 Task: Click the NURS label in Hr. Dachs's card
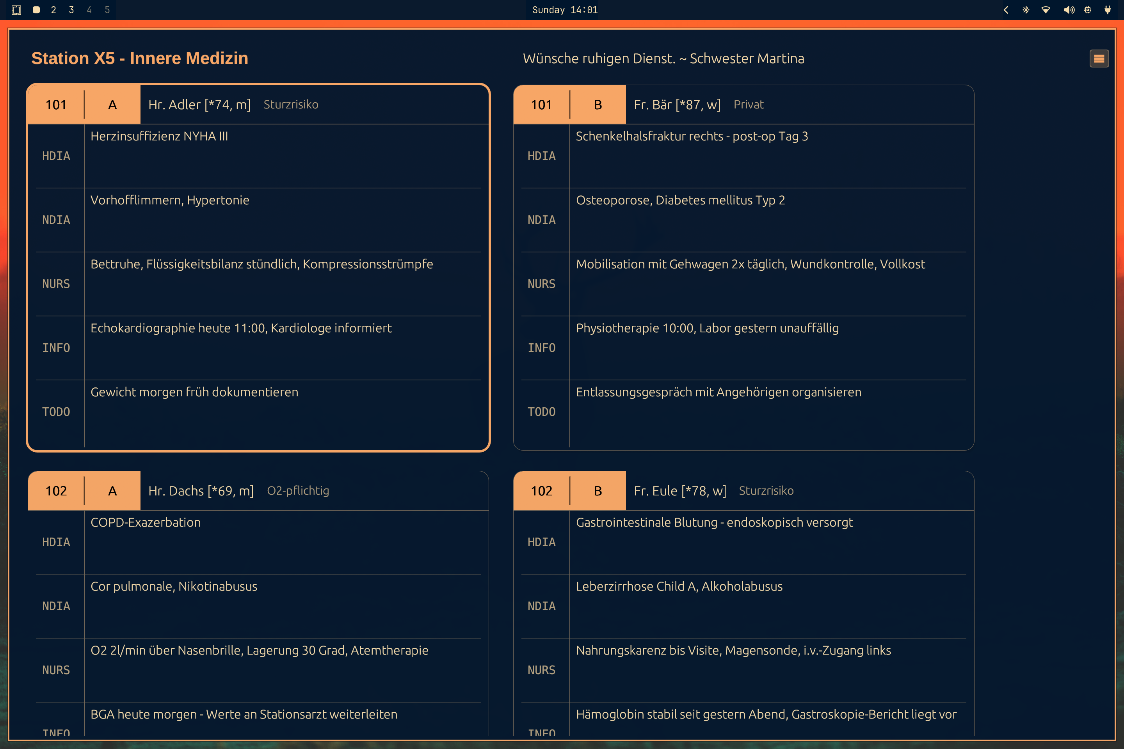pyautogui.click(x=56, y=671)
